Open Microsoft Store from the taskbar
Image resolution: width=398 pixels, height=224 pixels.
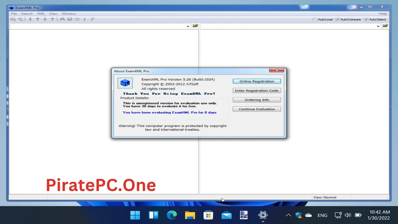click(x=208, y=215)
